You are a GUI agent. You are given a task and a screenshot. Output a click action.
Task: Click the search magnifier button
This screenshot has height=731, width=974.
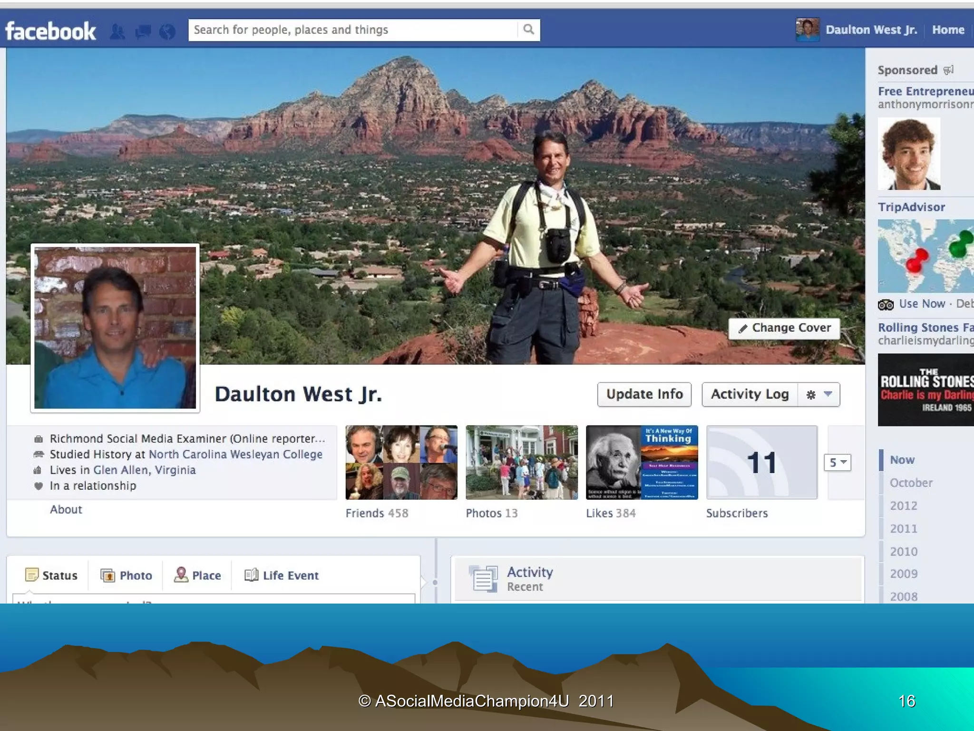tap(528, 30)
